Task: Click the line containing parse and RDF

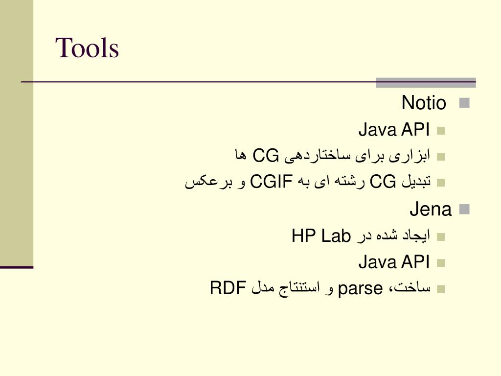Action: tap(320, 288)
